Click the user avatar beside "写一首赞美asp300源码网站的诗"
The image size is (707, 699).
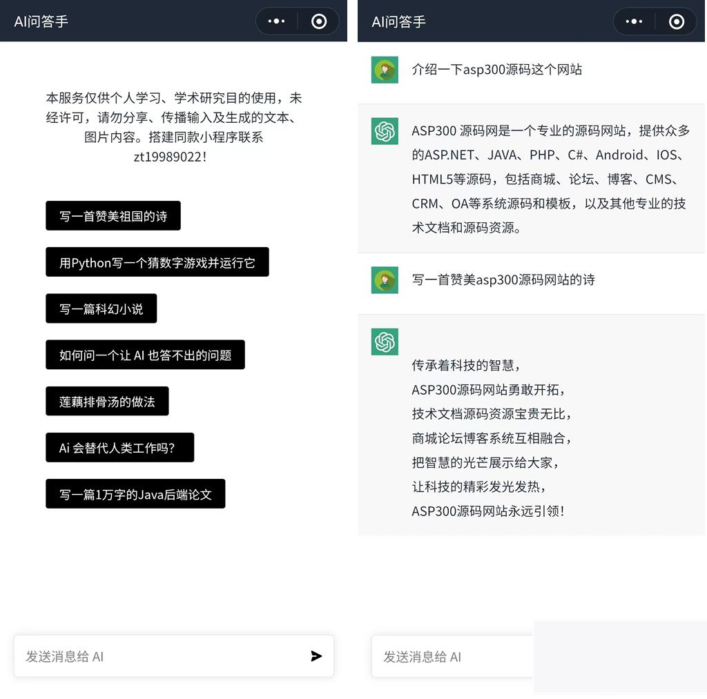tap(385, 279)
